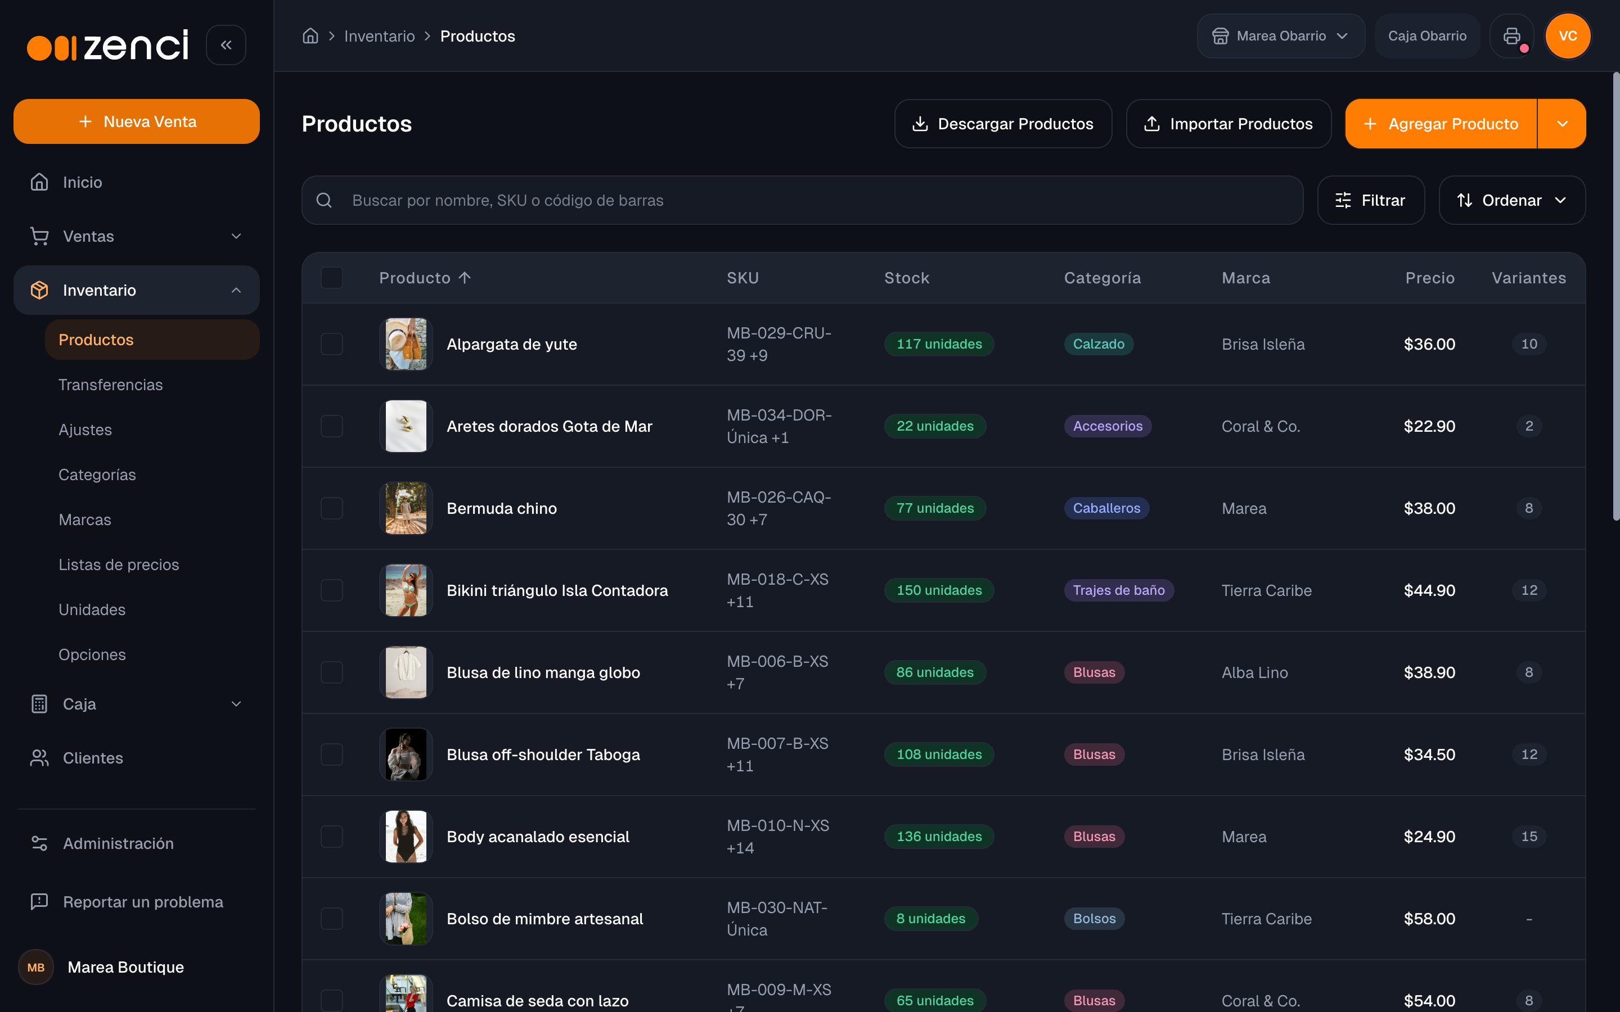Open the printer status icon

pyautogui.click(x=1511, y=35)
